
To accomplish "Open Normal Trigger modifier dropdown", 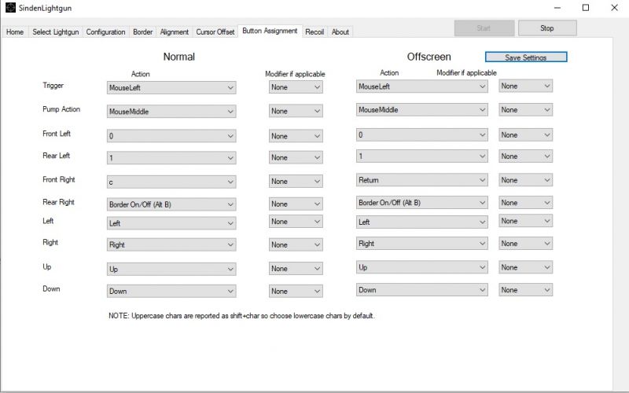I will (295, 88).
